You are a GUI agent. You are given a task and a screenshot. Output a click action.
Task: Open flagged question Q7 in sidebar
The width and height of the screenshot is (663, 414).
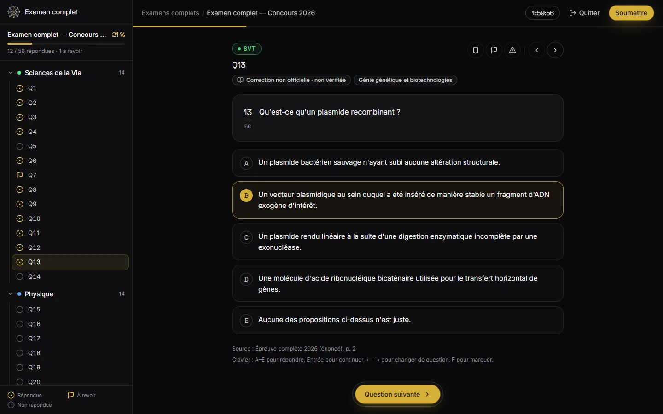(x=70, y=175)
